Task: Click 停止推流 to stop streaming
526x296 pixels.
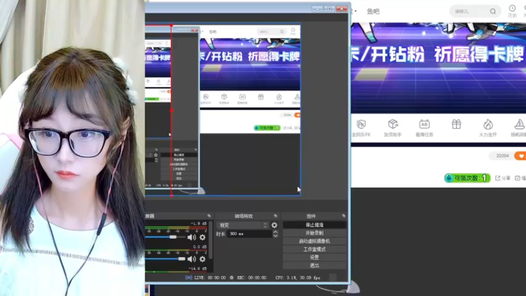Action: click(314, 225)
